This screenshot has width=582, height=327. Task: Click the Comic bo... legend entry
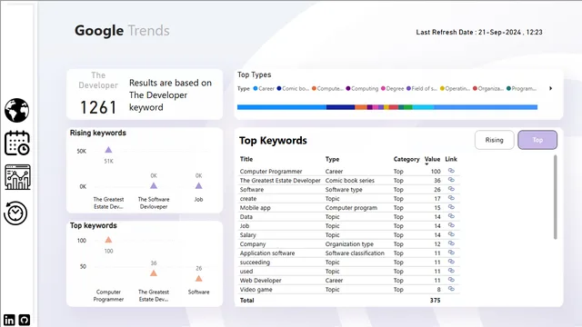coord(293,89)
